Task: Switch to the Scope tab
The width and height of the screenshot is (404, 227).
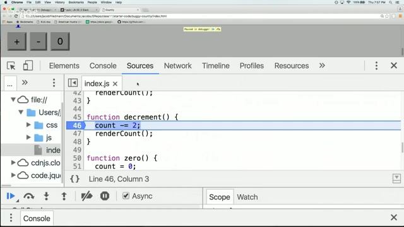Action: tap(220, 197)
